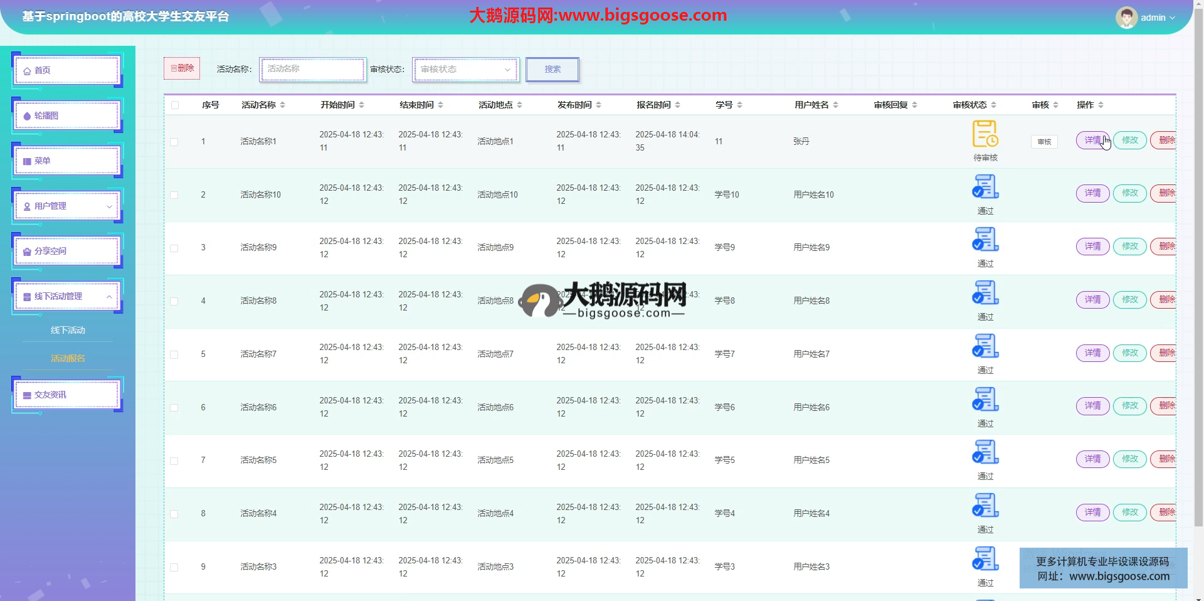Viewport: 1204px width, 601px height.
Task: Click the pending review status icon in row 1
Action: (985, 134)
